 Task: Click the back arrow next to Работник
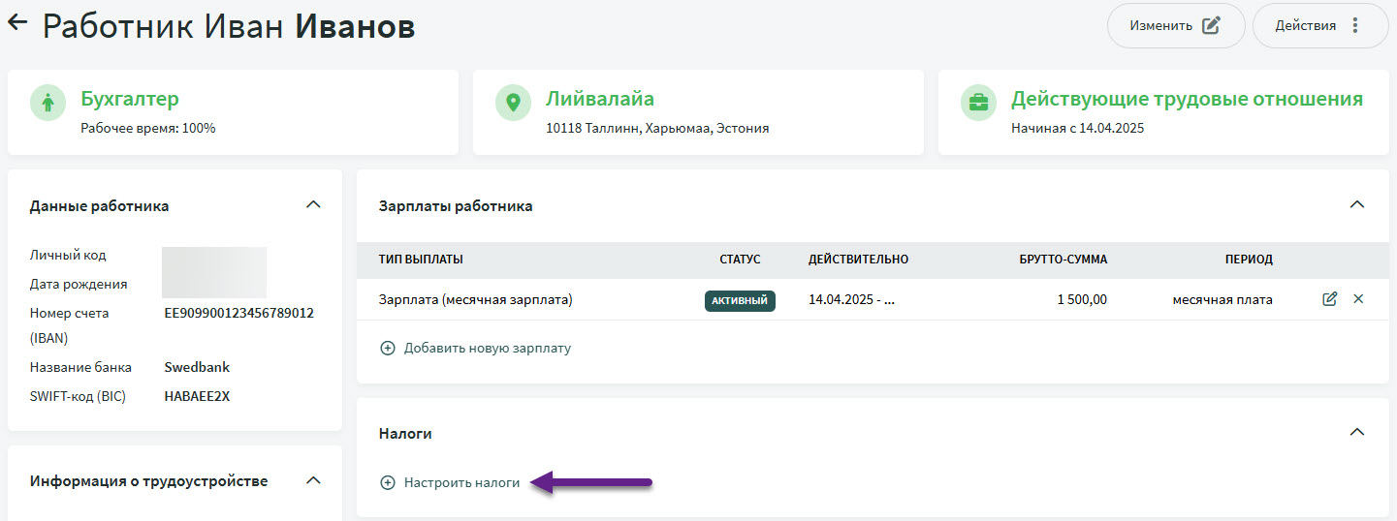(x=17, y=24)
